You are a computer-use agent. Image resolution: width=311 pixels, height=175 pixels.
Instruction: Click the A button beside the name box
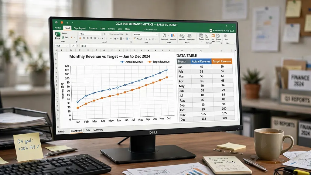73,46
